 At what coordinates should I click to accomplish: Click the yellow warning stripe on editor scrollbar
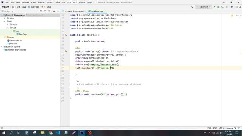click(x=241, y=54)
